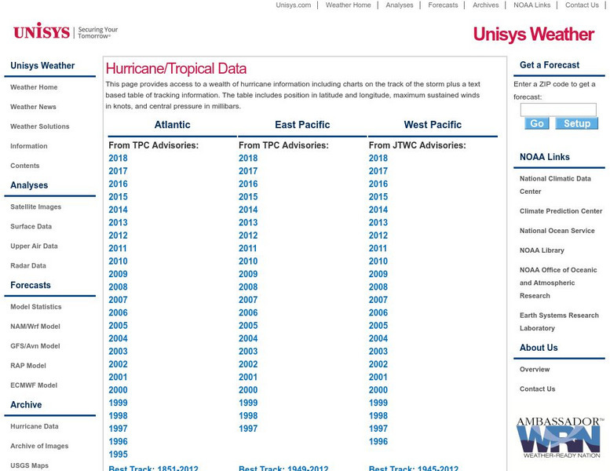Open Atlantic 2018 hurricane data
This screenshot has height=471, width=610.
coord(118,159)
